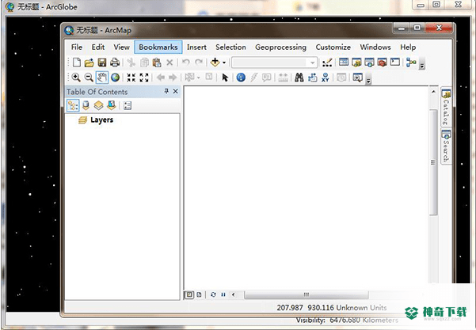476x330 pixels.
Task: Select the Hyperlink lightning tool
Action: pyautogui.click(x=253, y=78)
